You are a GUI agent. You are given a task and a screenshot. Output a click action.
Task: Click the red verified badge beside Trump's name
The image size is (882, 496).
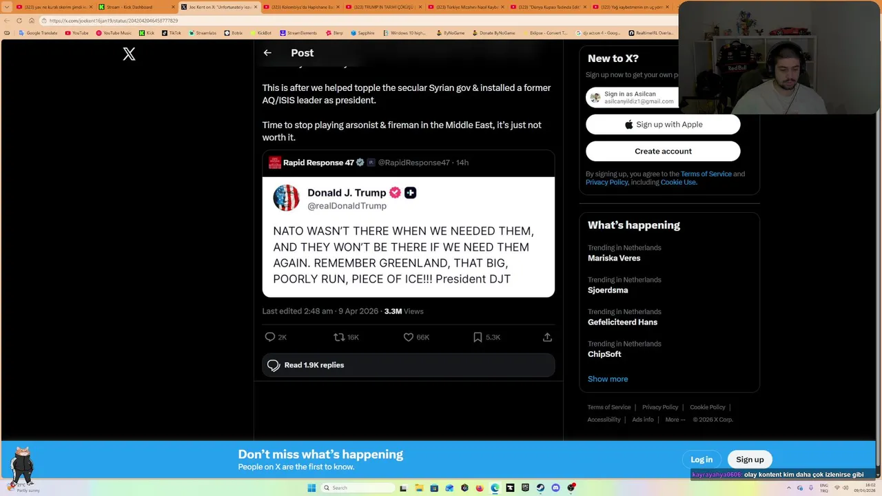(x=395, y=193)
